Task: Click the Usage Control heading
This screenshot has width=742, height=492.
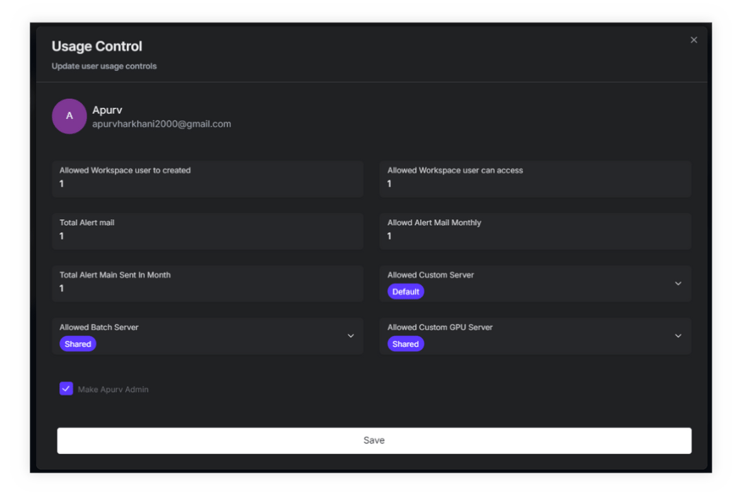Action: (x=96, y=47)
